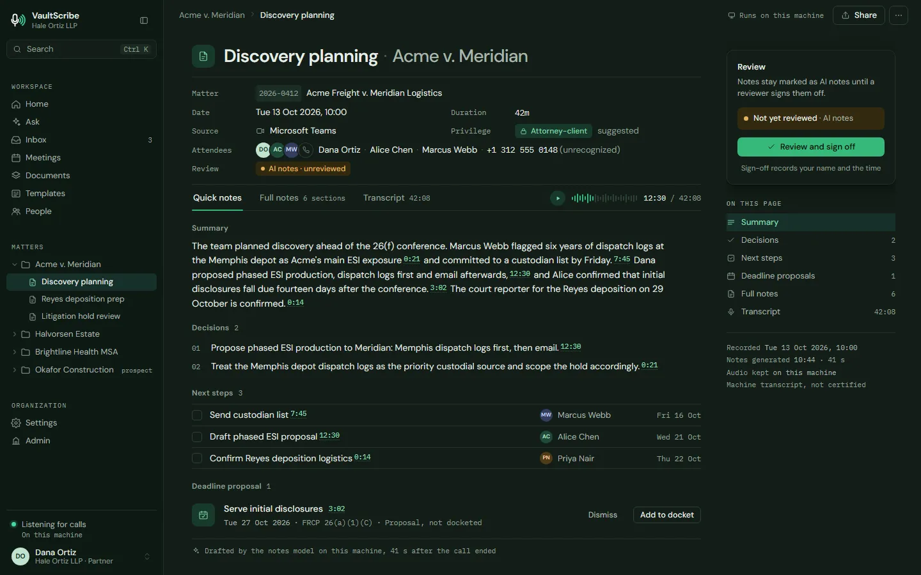
Task: Check off Confirm Reyes deposition logistics
Action: (197, 459)
